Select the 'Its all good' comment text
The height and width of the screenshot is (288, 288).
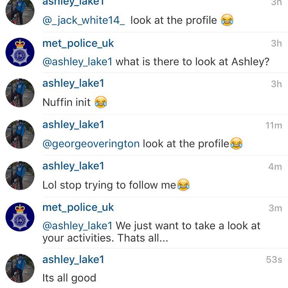(x=69, y=278)
